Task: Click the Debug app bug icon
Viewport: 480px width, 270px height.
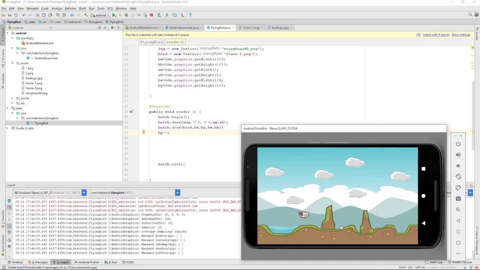Action: (126, 15)
